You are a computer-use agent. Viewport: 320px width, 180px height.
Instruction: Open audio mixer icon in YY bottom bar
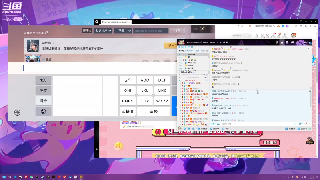click(194, 128)
